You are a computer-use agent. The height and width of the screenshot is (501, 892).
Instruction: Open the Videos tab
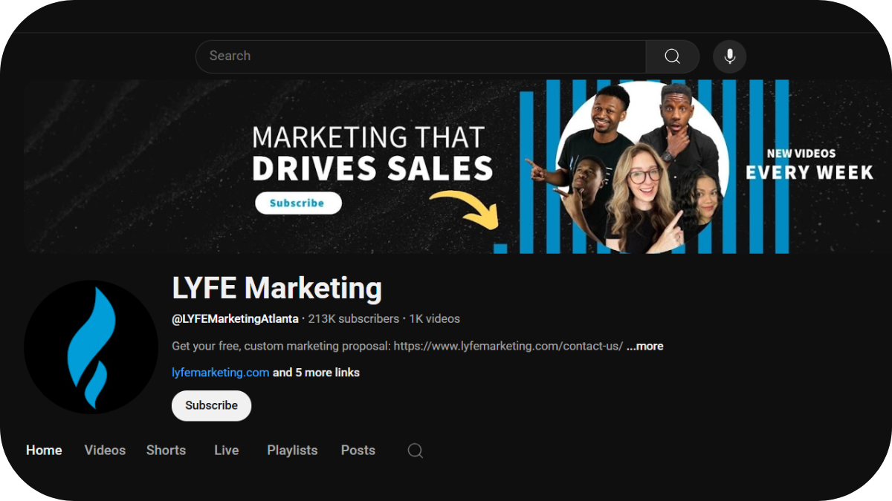tap(105, 451)
